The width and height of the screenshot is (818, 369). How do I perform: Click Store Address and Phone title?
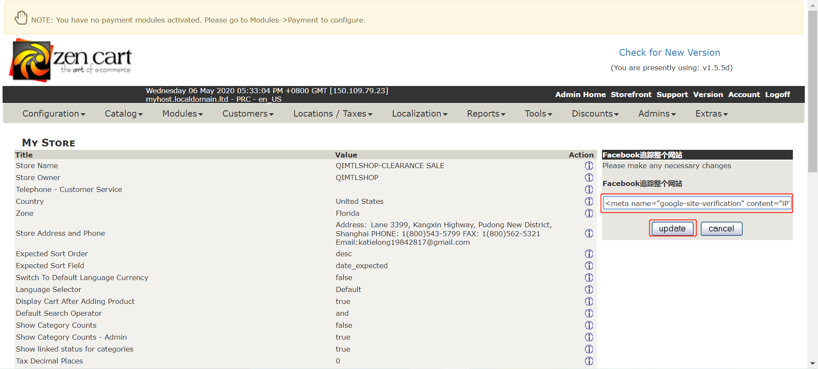[x=60, y=233]
